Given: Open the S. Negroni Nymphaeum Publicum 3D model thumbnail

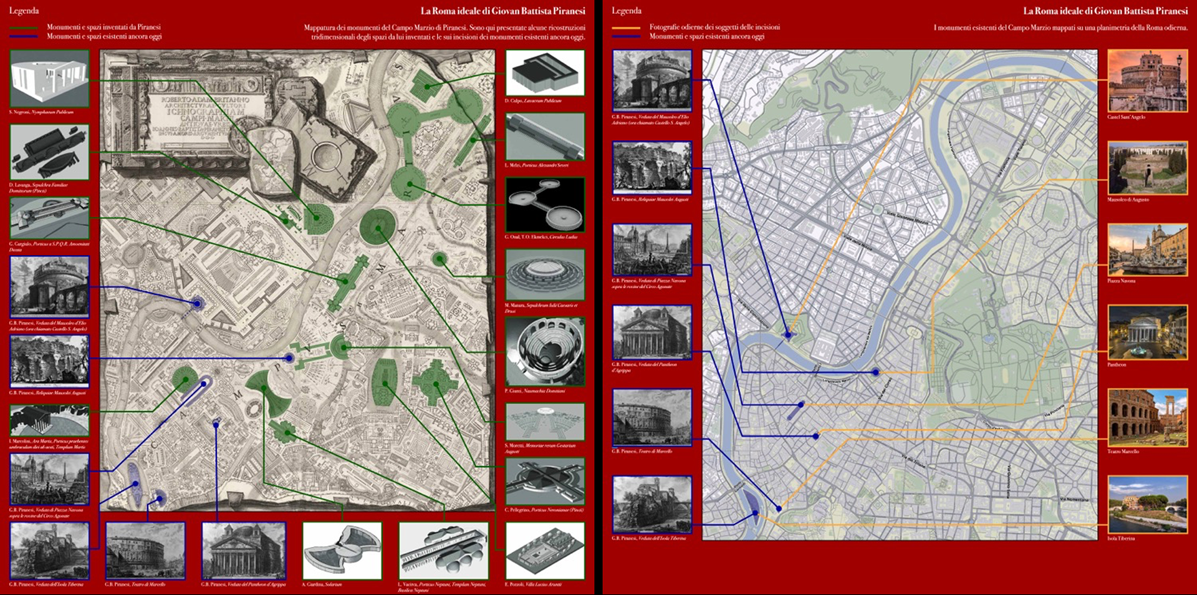Looking at the screenshot, I should point(49,79).
